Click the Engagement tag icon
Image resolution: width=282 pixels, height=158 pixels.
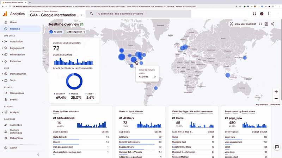[6, 48]
